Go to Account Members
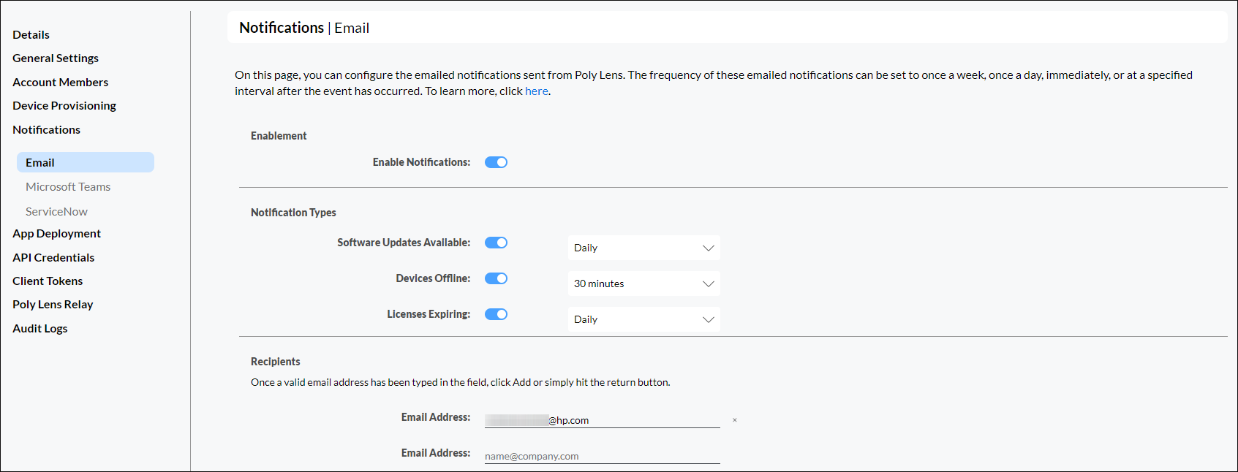Image resolution: width=1238 pixels, height=472 pixels. (x=60, y=82)
